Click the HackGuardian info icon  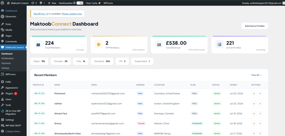(74, 3)
